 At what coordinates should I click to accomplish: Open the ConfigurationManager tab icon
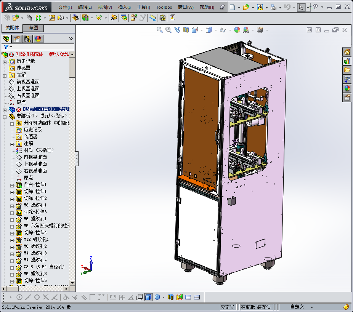tap(27, 39)
